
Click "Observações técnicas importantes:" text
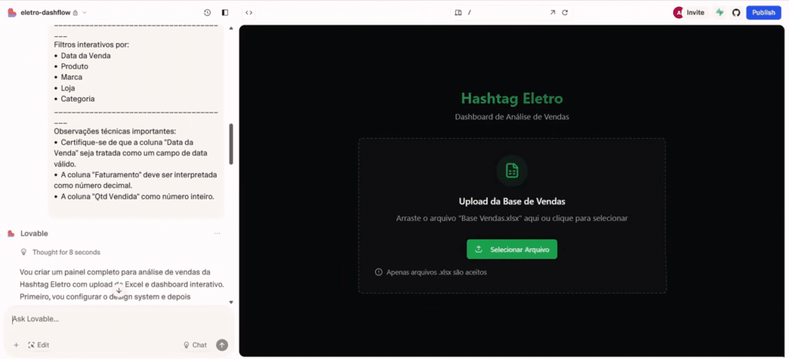click(x=115, y=131)
